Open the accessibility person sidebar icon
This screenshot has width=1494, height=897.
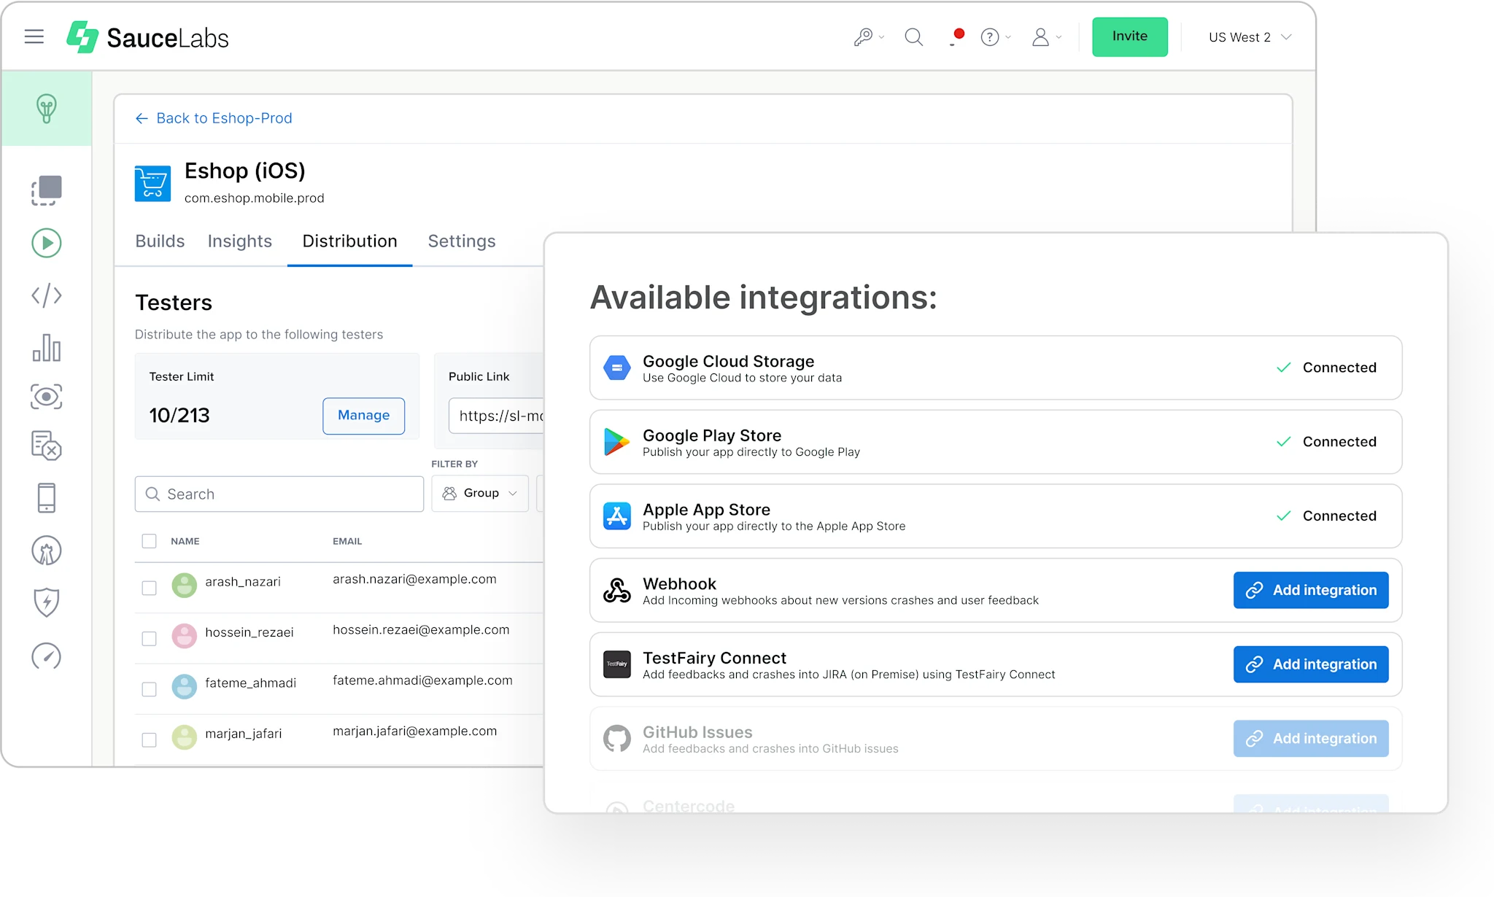47,551
